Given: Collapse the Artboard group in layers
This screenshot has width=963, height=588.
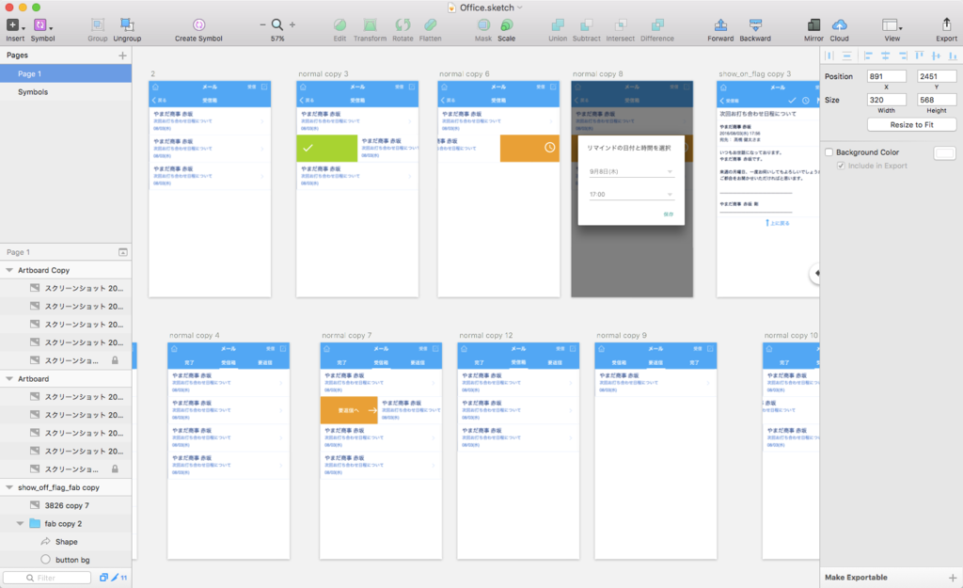Looking at the screenshot, I should pos(9,379).
